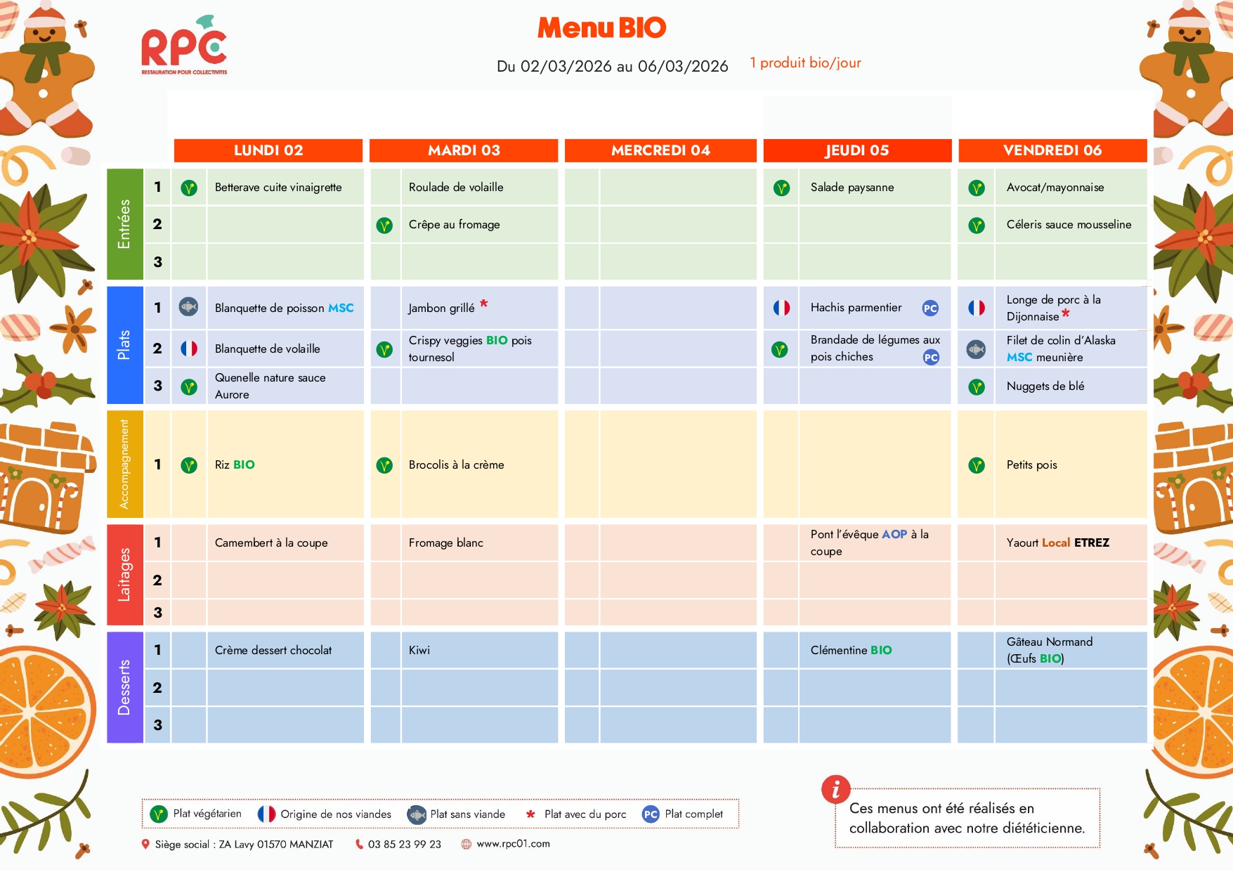Image resolution: width=1233 pixels, height=872 pixels.
Task: Click the red pork asterisk after Jambon grillé
Action: pyautogui.click(x=484, y=304)
